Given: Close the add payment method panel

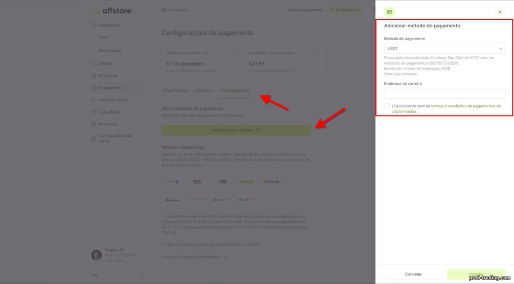Looking at the screenshot, I should (x=500, y=12).
